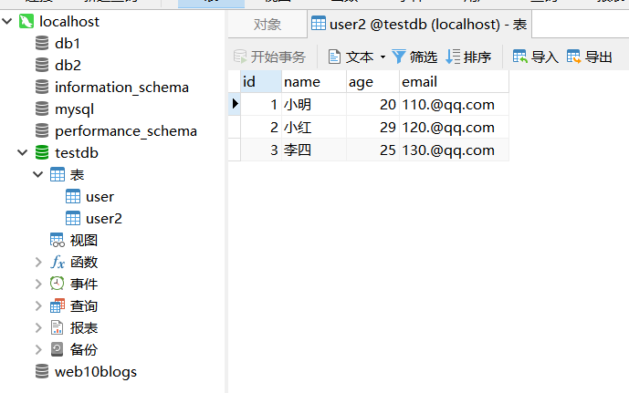Click the import icon in toolbar
This screenshot has width=629, height=393.
(x=520, y=57)
